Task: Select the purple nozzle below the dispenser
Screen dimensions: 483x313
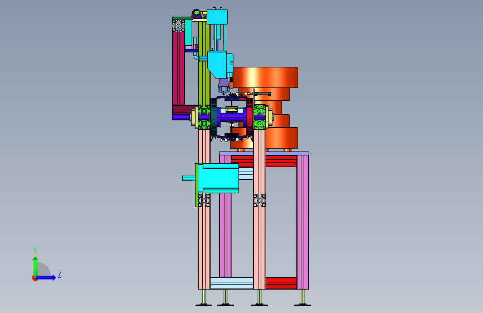Action: point(223,83)
